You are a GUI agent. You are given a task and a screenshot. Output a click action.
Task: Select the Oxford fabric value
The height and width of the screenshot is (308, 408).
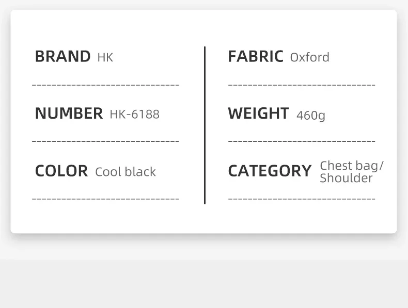click(x=309, y=57)
